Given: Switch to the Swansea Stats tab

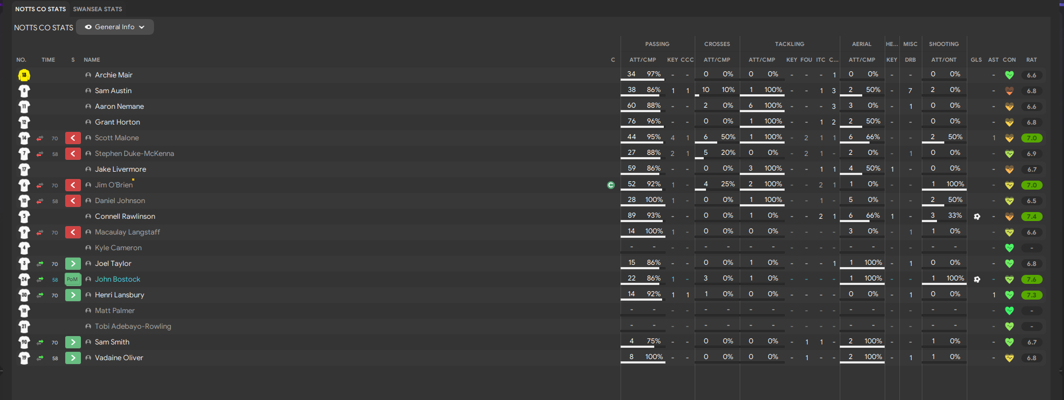Looking at the screenshot, I should click(97, 9).
